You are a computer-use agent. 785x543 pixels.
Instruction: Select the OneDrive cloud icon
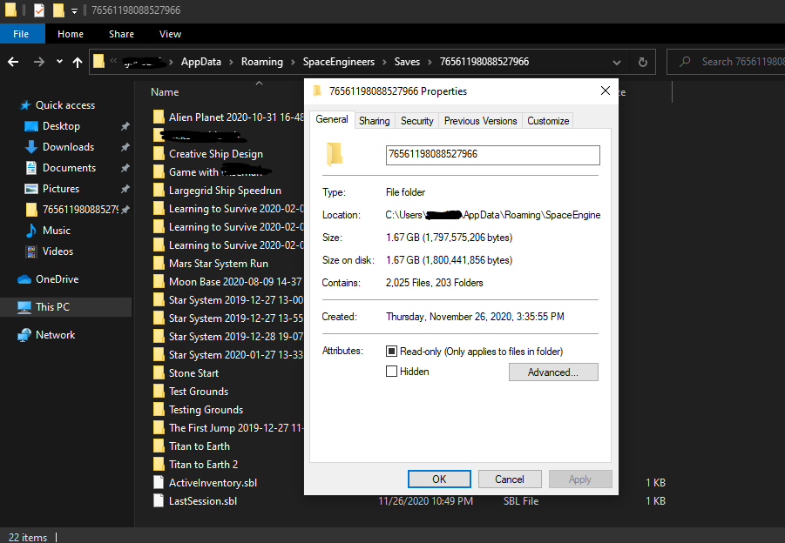pos(24,279)
